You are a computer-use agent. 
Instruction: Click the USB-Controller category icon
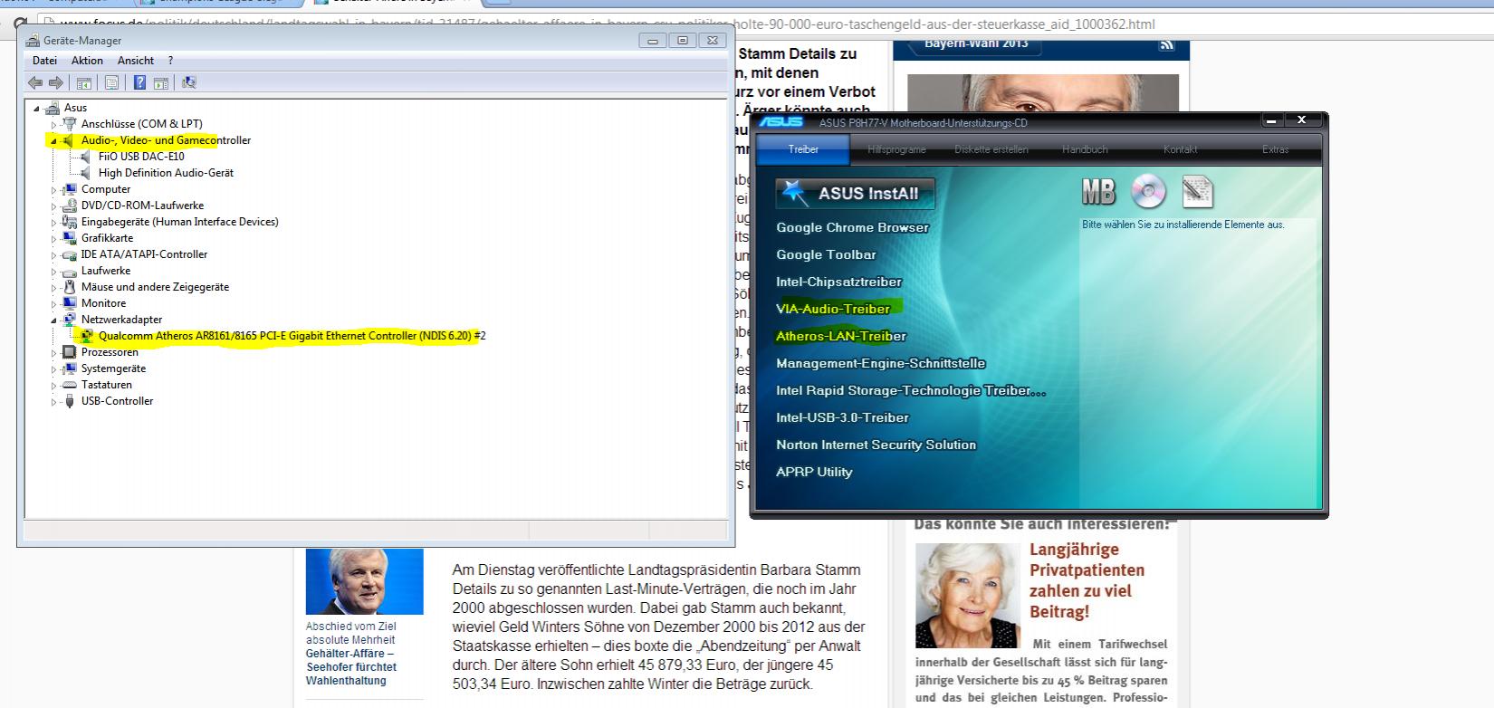70,401
